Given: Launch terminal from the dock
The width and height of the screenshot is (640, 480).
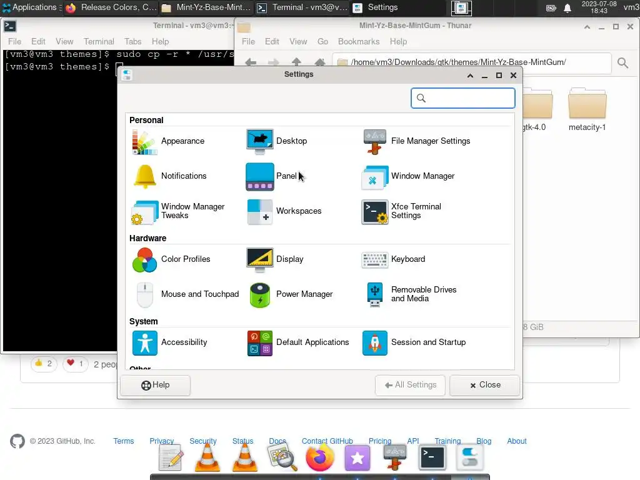Looking at the screenshot, I should pyautogui.click(x=432, y=457).
